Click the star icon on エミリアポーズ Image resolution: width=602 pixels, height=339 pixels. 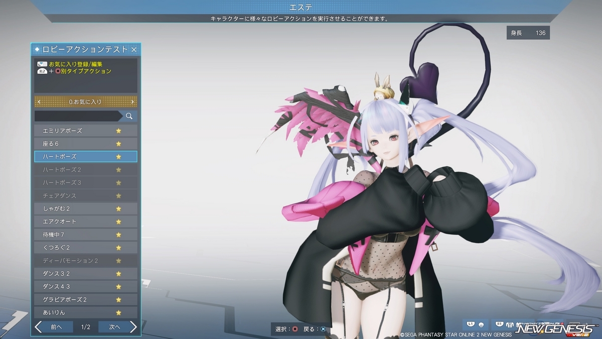[118, 131]
